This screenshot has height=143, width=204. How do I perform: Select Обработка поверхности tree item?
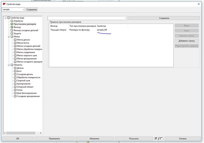click(29, 77)
